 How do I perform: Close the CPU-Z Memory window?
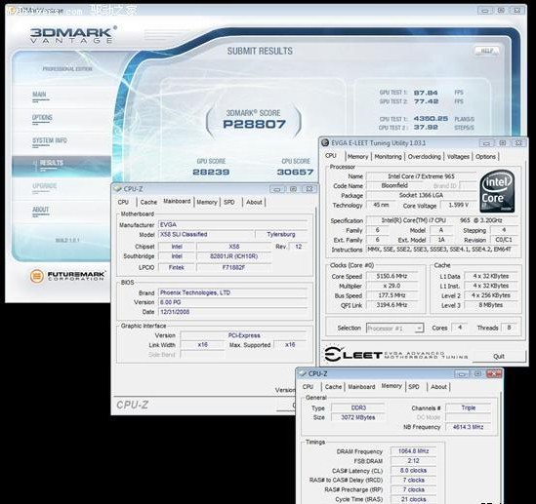(x=494, y=374)
